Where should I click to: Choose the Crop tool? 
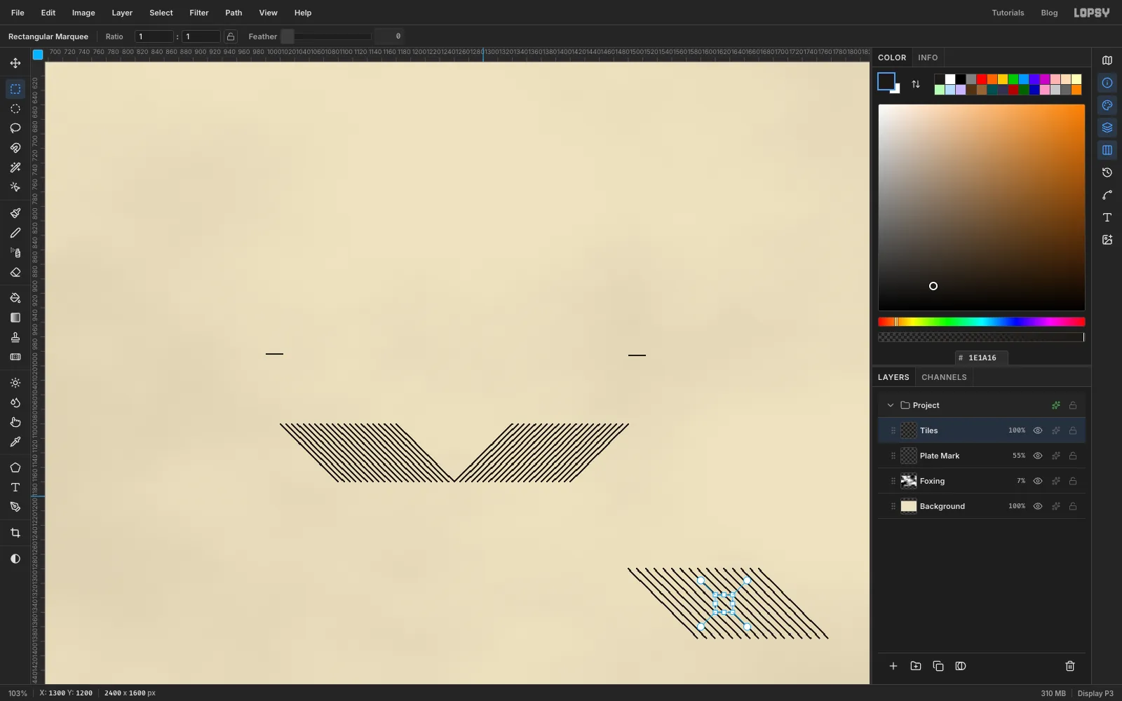15,533
